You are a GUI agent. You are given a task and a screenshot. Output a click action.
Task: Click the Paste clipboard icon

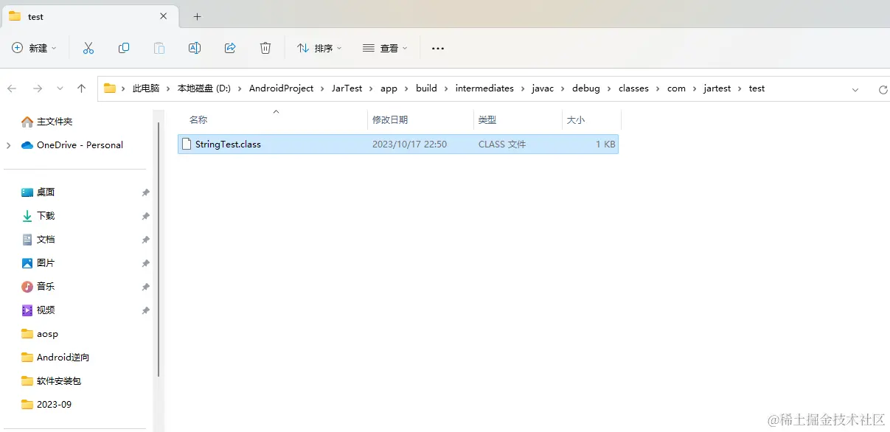pyautogui.click(x=159, y=48)
